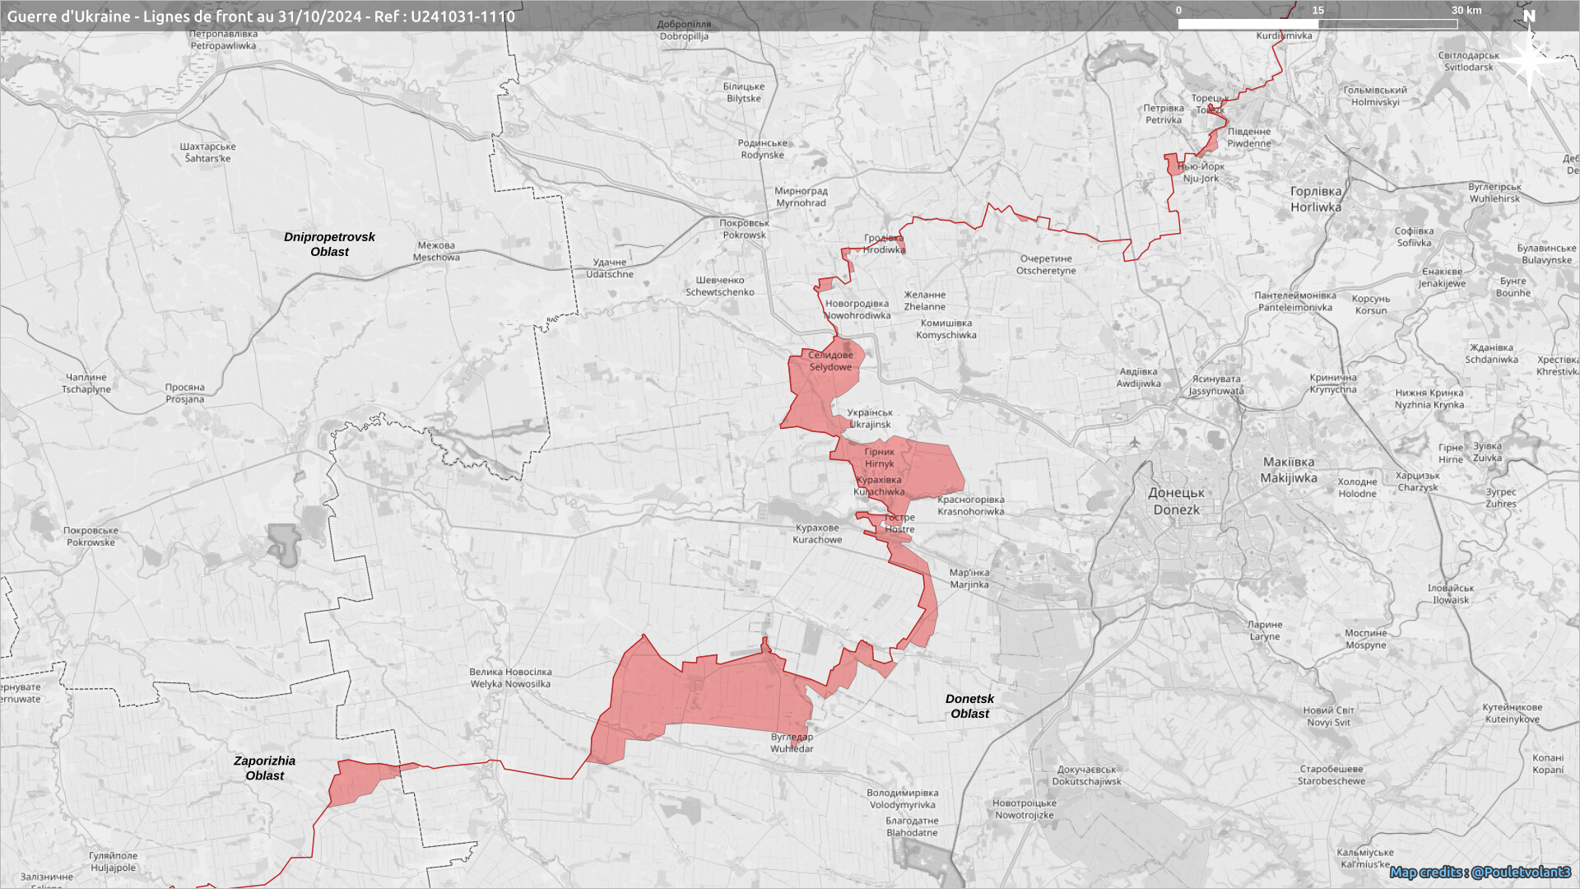Click the Horliwka city label

pyautogui.click(x=1315, y=199)
